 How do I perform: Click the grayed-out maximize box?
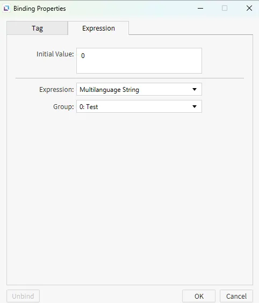pyautogui.click(x=225, y=8)
